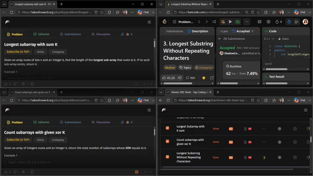Open LeetCode debugger icon beside run button

pyautogui.click(x=223, y=22)
